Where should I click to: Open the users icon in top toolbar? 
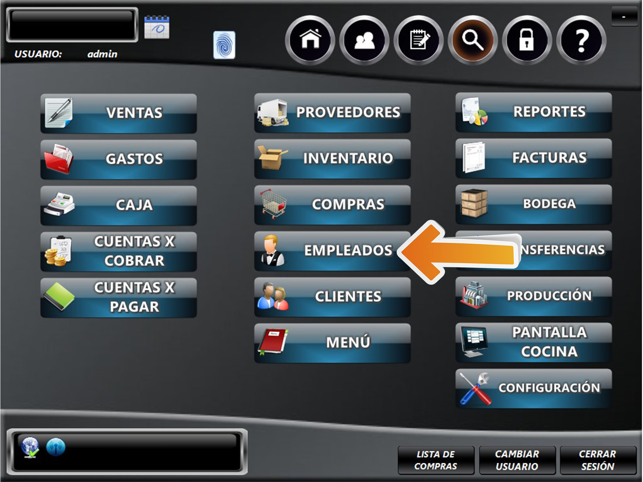(x=364, y=40)
